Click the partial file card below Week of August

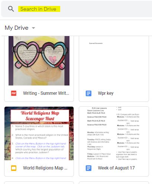point(114,183)
